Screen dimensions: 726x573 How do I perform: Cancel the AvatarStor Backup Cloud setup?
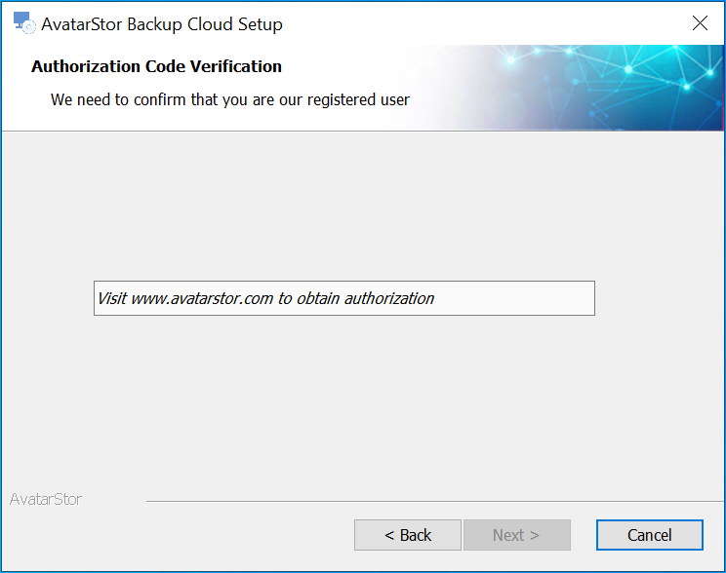[650, 535]
